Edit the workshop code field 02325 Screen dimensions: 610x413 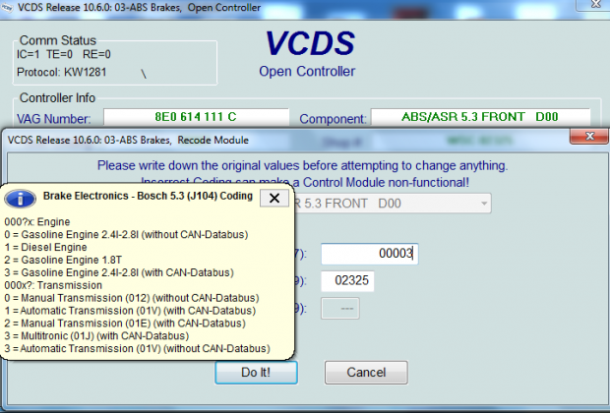point(347,280)
